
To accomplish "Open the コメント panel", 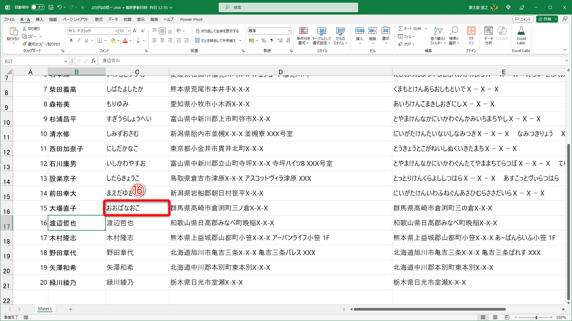I will pyautogui.click(x=523, y=19).
